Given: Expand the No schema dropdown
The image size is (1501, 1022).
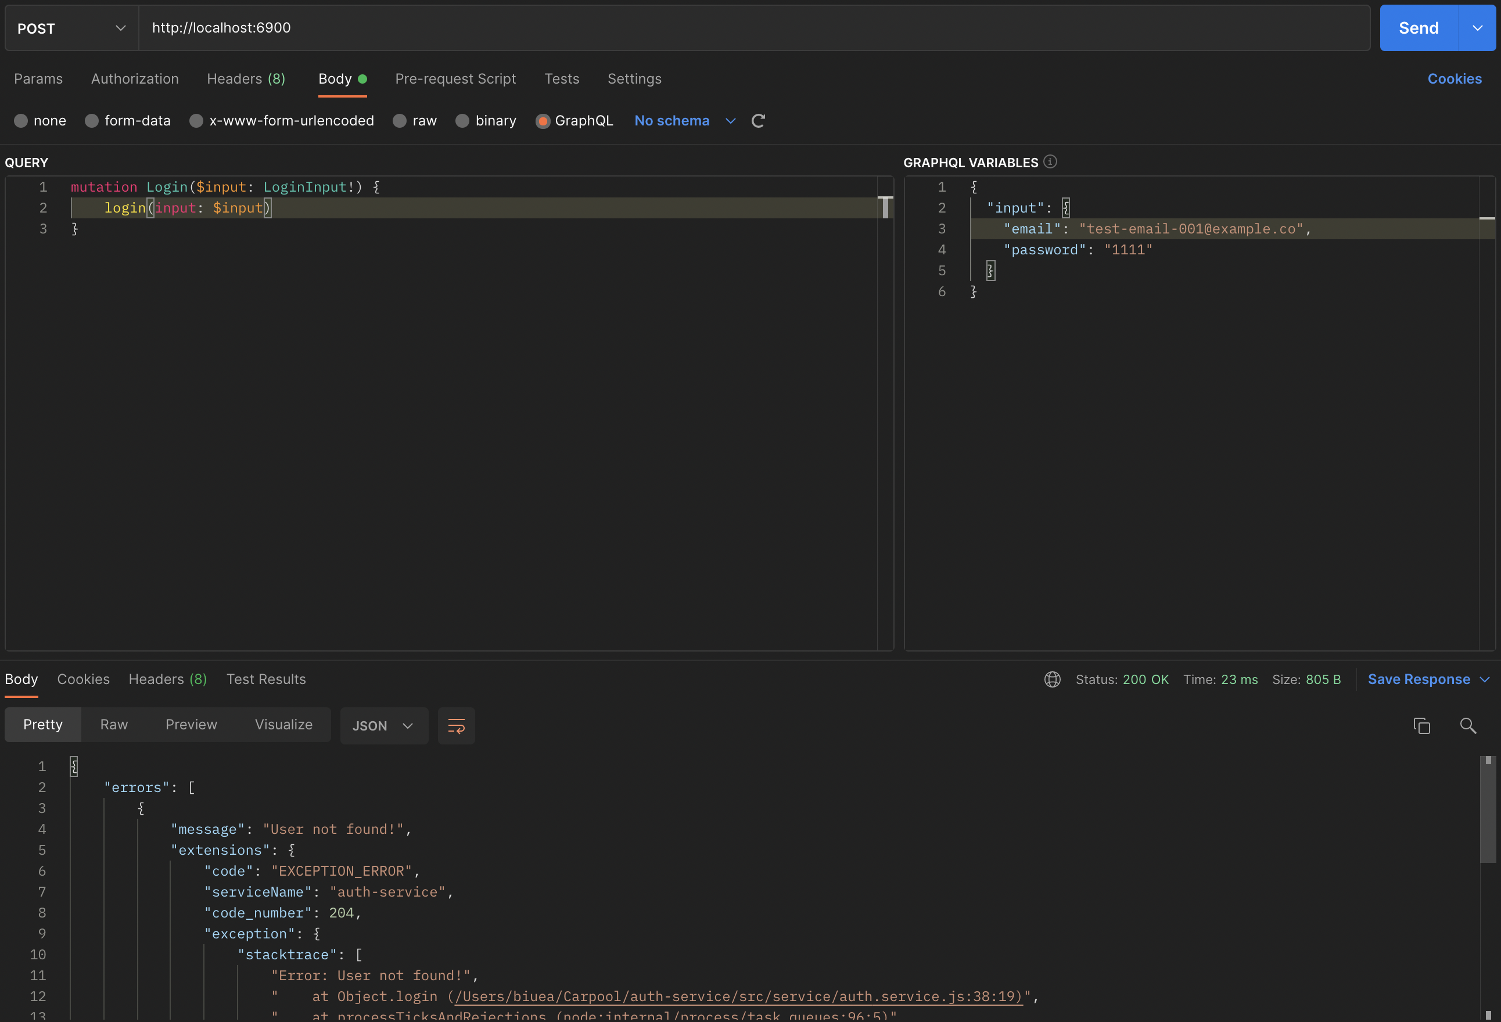Looking at the screenshot, I should tap(731, 121).
